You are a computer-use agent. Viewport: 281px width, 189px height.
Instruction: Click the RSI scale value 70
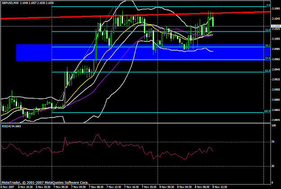click(273, 142)
